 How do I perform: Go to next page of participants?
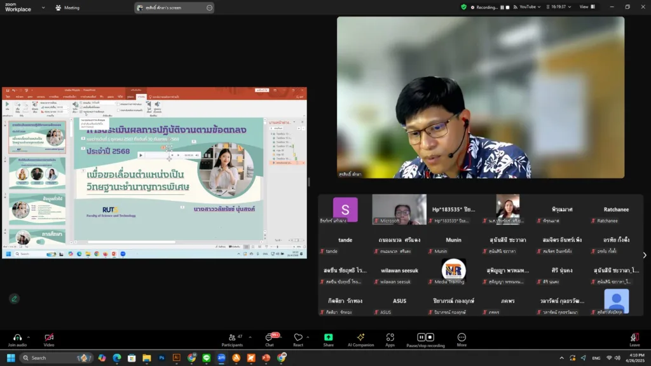tap(644, 255)
